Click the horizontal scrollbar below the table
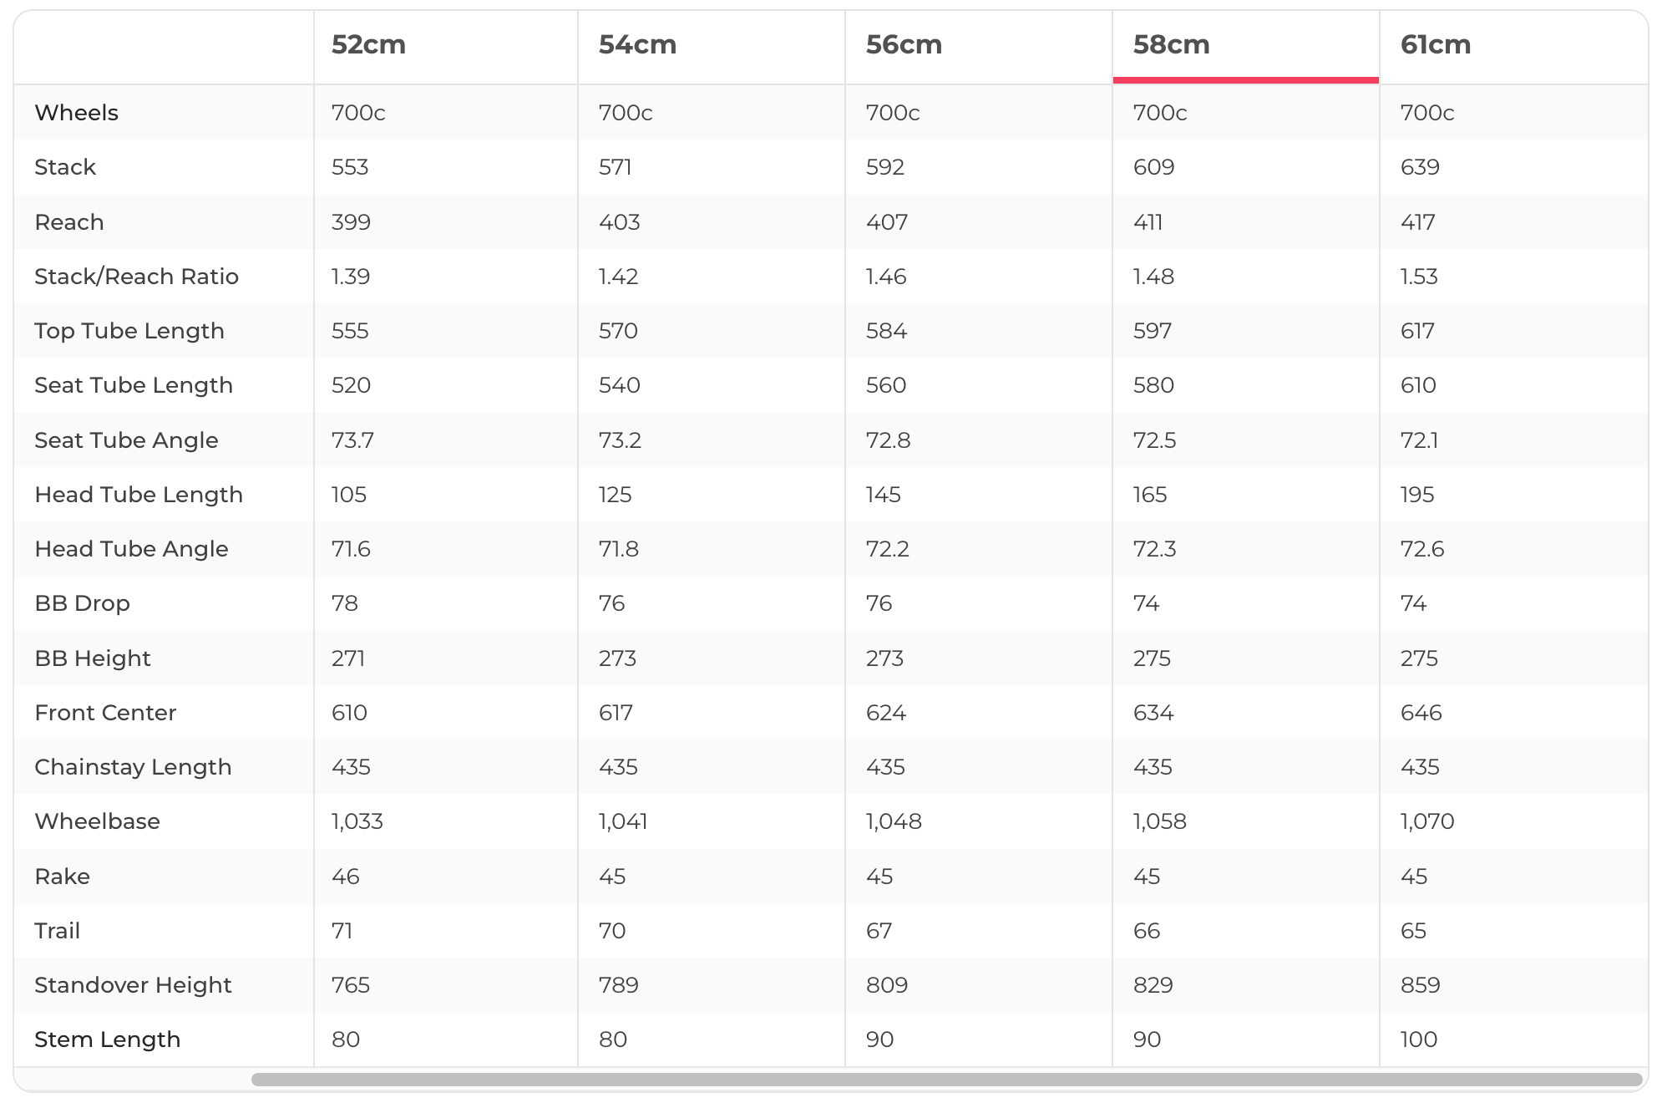 click(x=946, y=1080)
